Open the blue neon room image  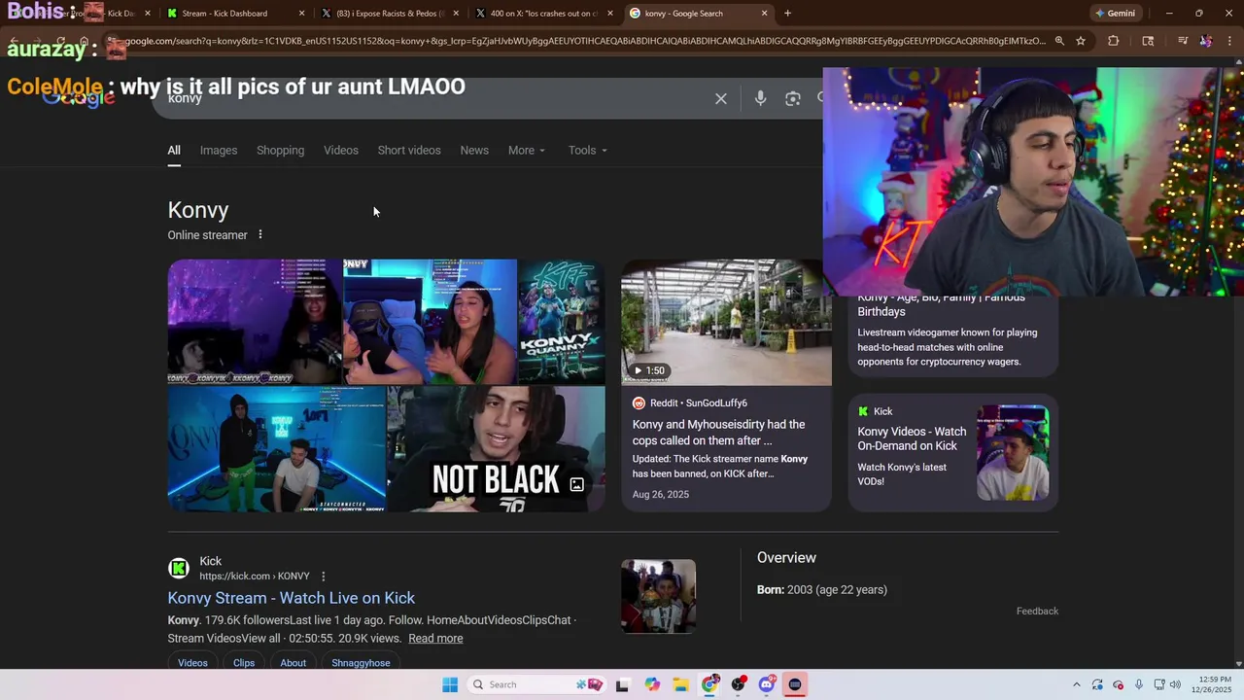click(x=277, y=449)
